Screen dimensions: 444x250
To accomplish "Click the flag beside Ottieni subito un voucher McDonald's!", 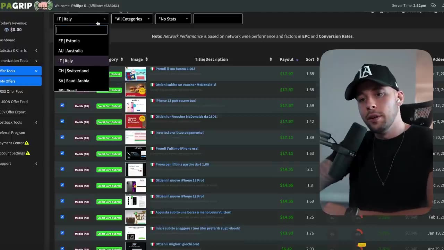I will point(152,85).
